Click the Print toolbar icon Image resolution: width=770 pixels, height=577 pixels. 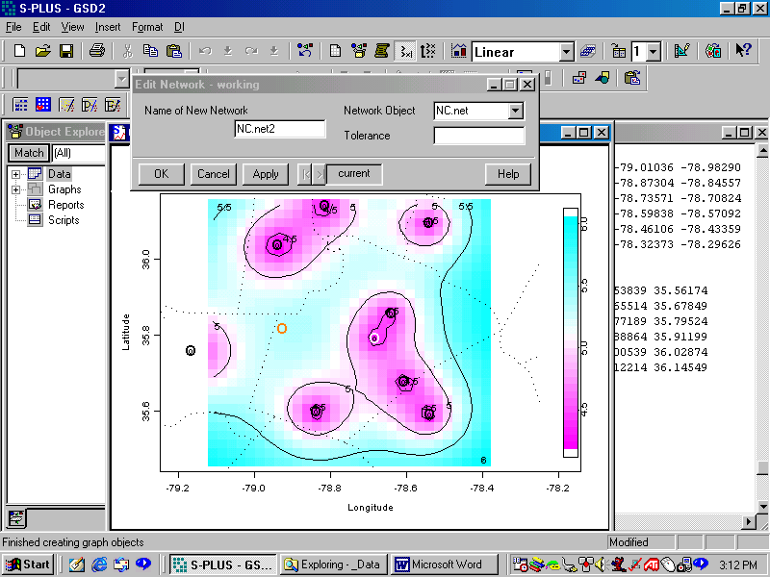click(97, 51)
